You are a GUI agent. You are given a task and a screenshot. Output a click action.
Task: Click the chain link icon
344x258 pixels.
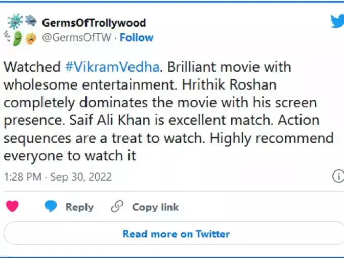[x=117, y=206]
